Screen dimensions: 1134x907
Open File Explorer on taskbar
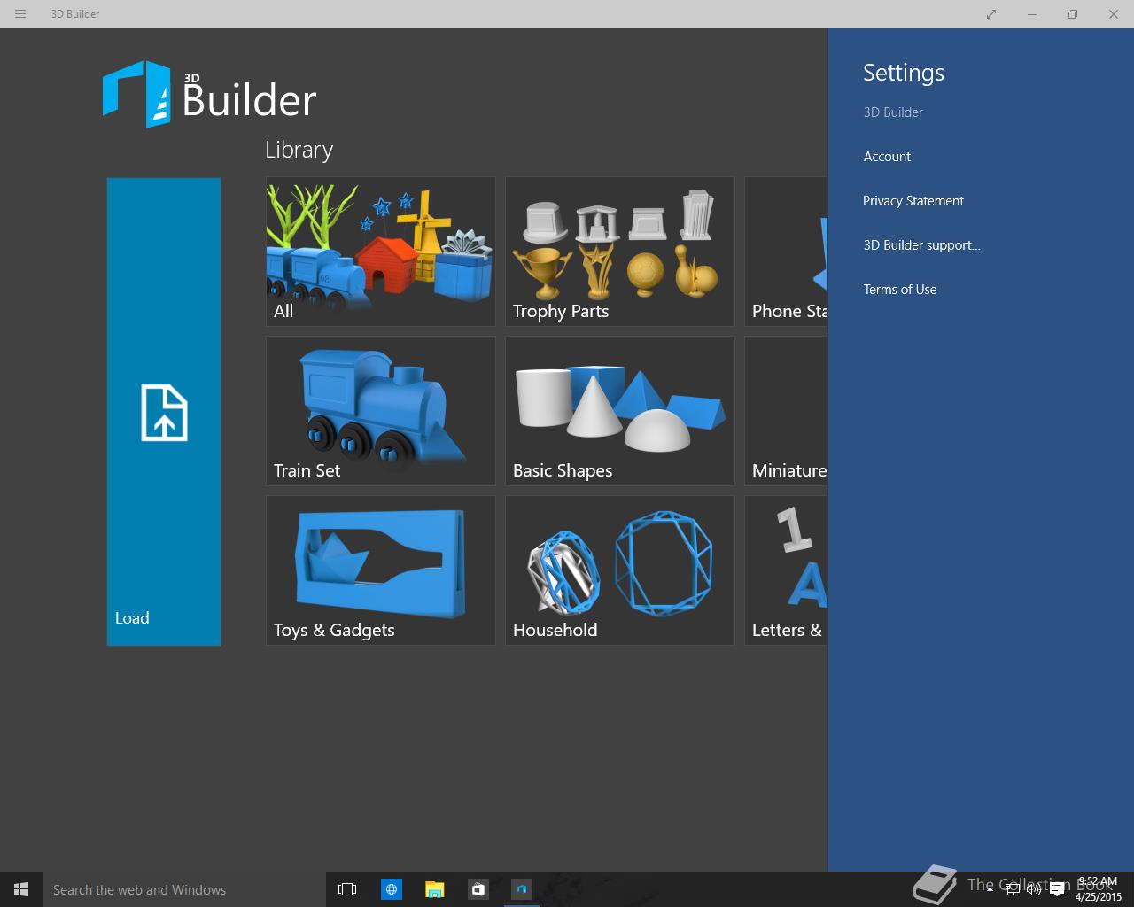point(434,889)
